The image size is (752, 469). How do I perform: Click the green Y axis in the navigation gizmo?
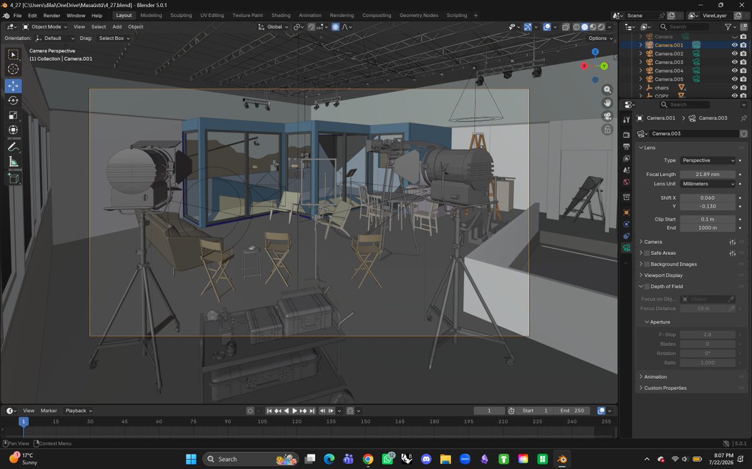point(604,66)
